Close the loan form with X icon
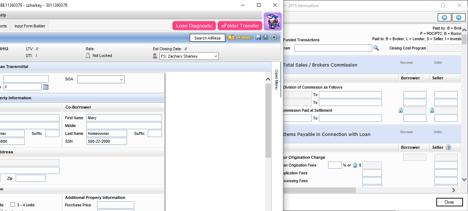 tap(274, 37)
